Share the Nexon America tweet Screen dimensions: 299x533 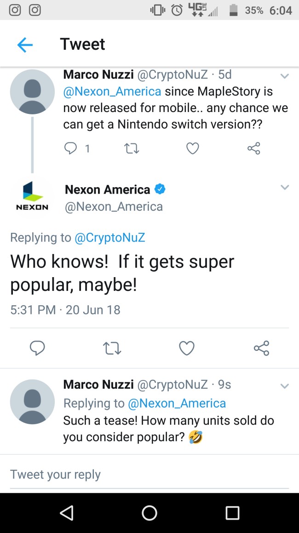(261, 348)
